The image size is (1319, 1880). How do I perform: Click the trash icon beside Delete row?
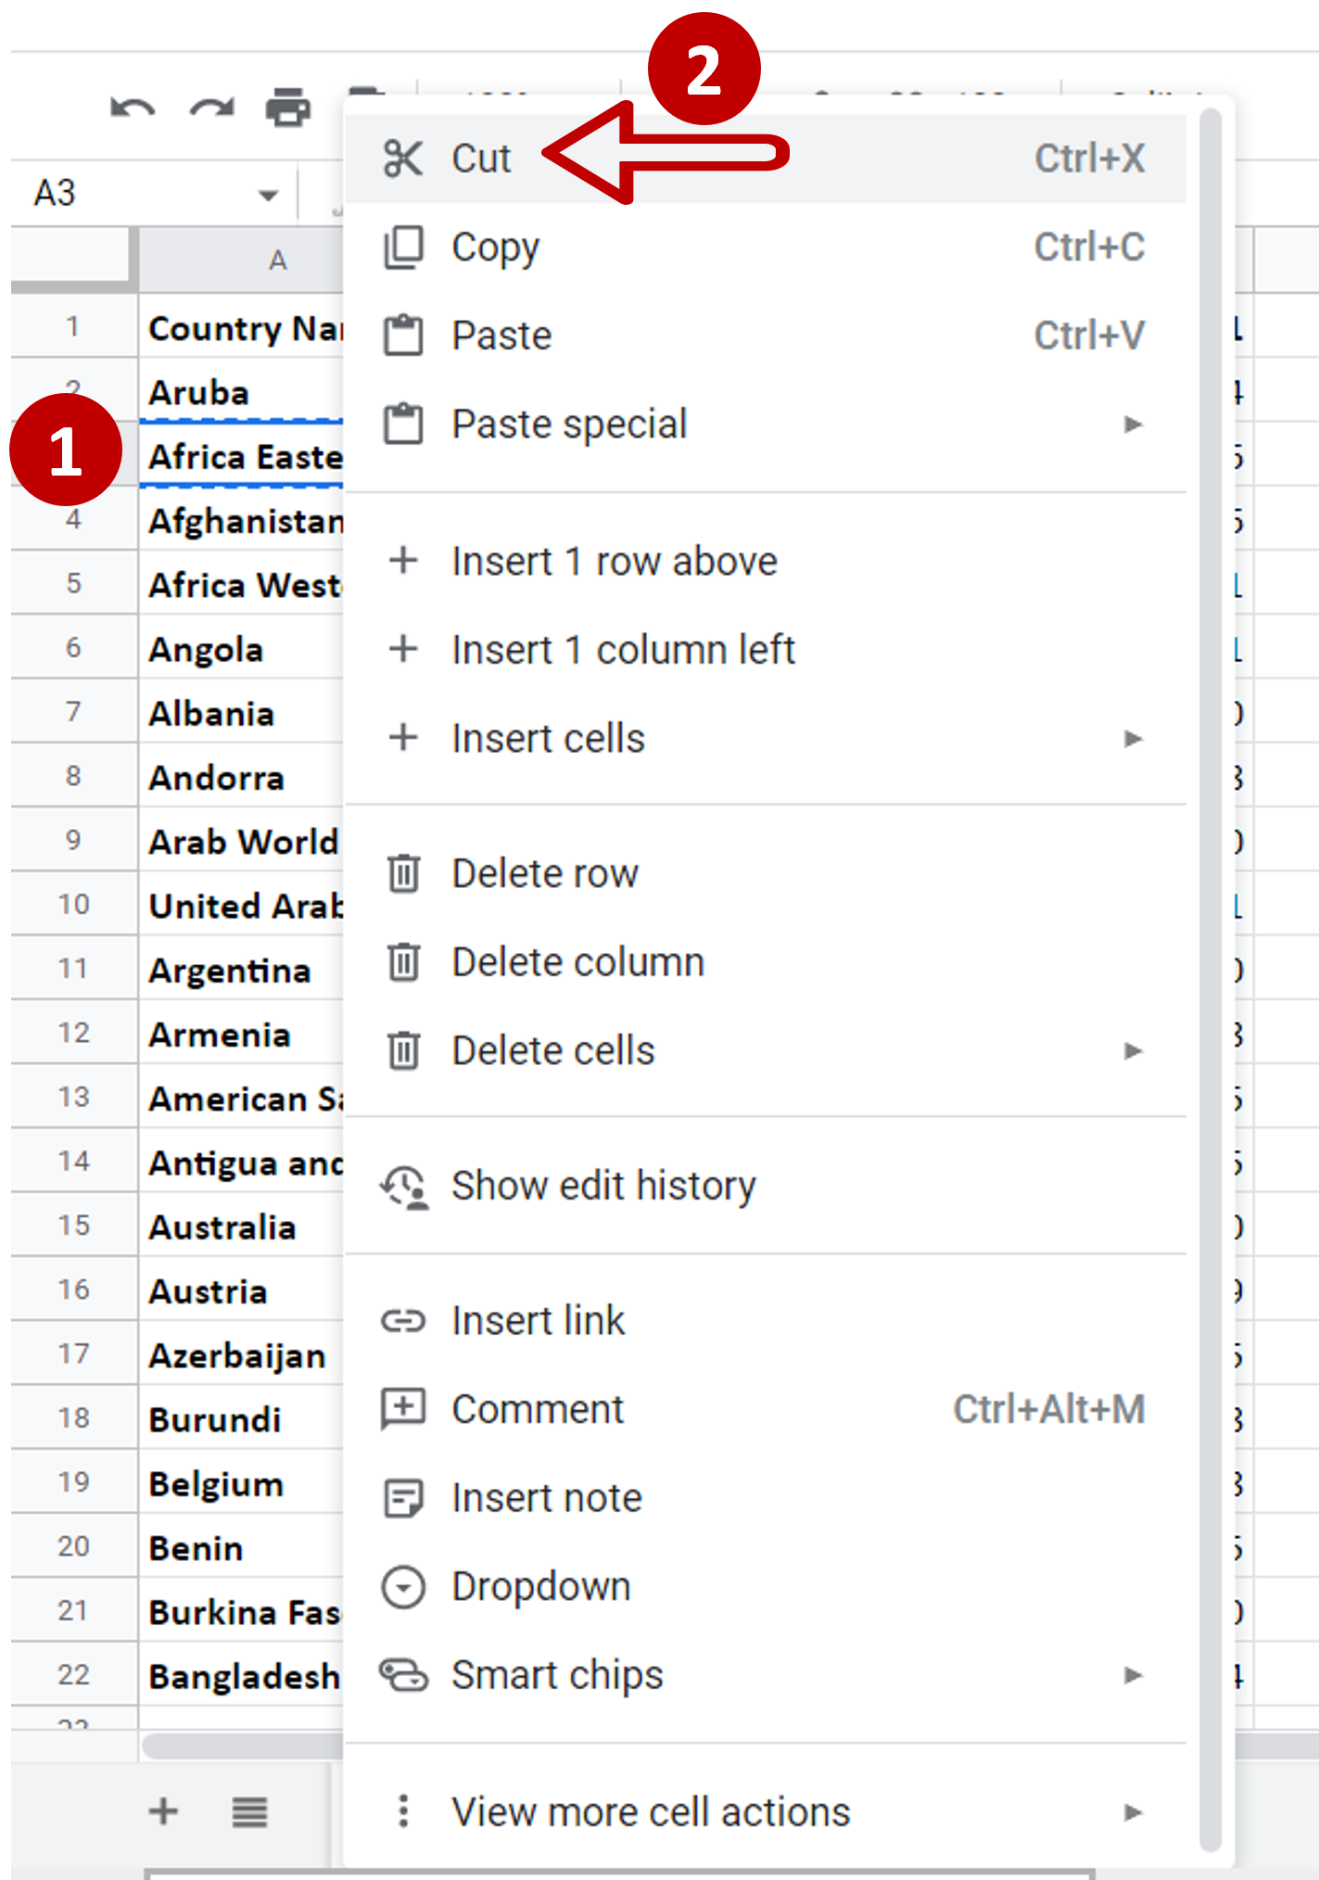click(403, 873)
